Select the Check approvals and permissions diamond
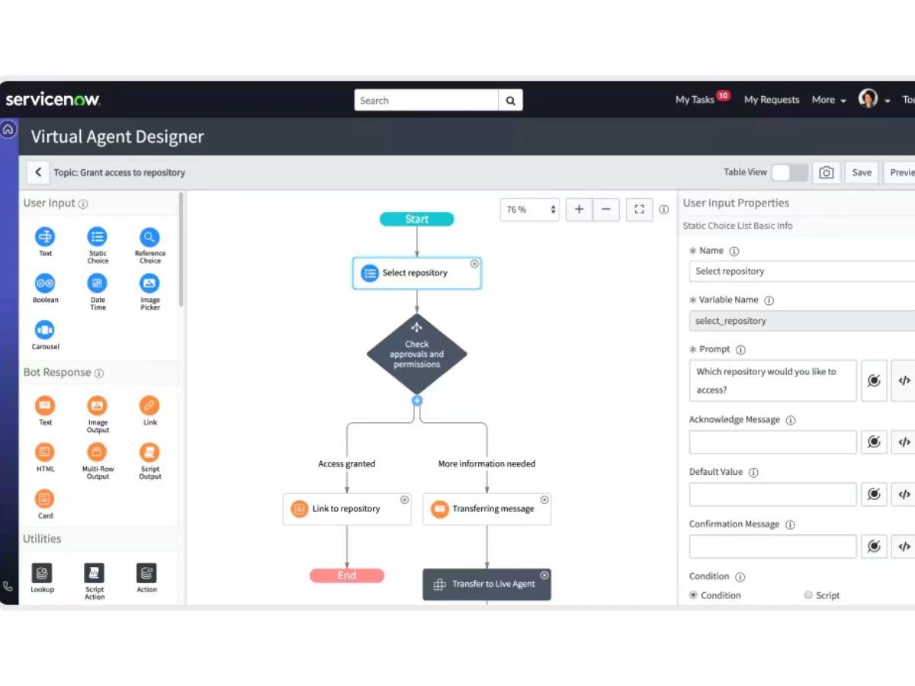 [x=417, y=354]
